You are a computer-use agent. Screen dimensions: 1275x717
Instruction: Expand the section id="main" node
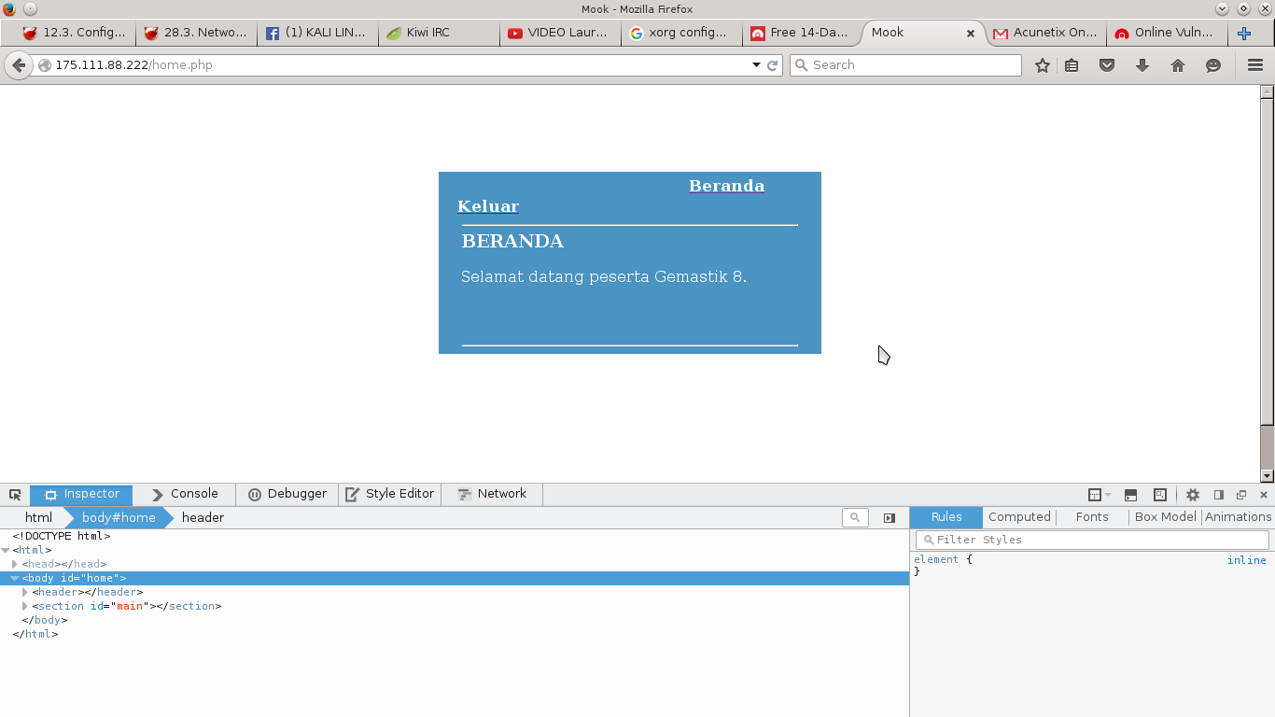pos(25,607)
